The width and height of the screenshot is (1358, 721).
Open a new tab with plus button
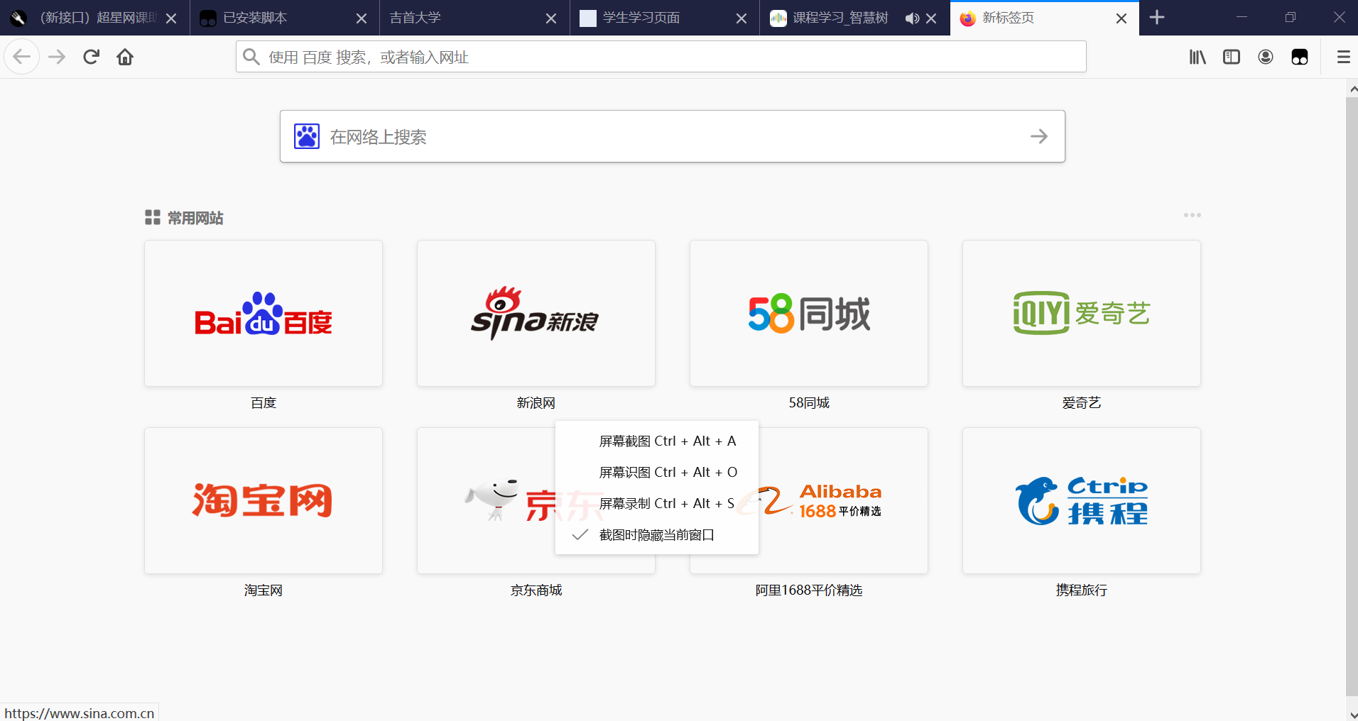1157,17
